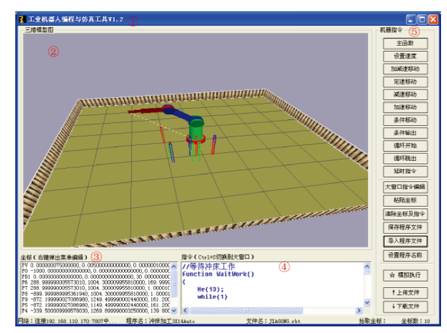Viewport: 447px width, 333px height.
Task: Add a 循环开始 instruction
Action: coord(405,146)
